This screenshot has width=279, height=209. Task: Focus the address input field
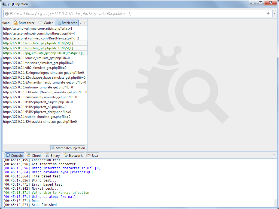(x=138, y=14)
